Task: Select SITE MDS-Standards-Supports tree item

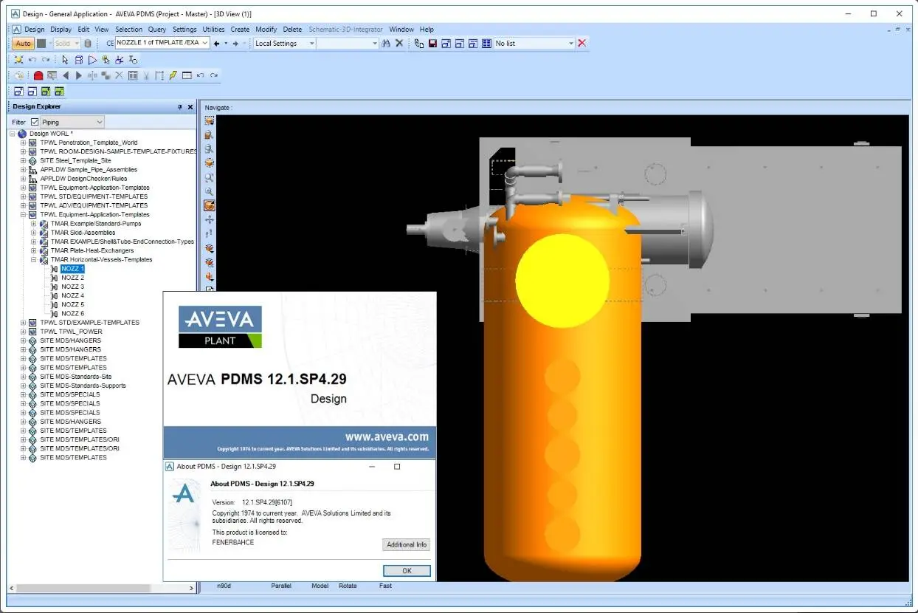Action: click(x=83, y=386)
